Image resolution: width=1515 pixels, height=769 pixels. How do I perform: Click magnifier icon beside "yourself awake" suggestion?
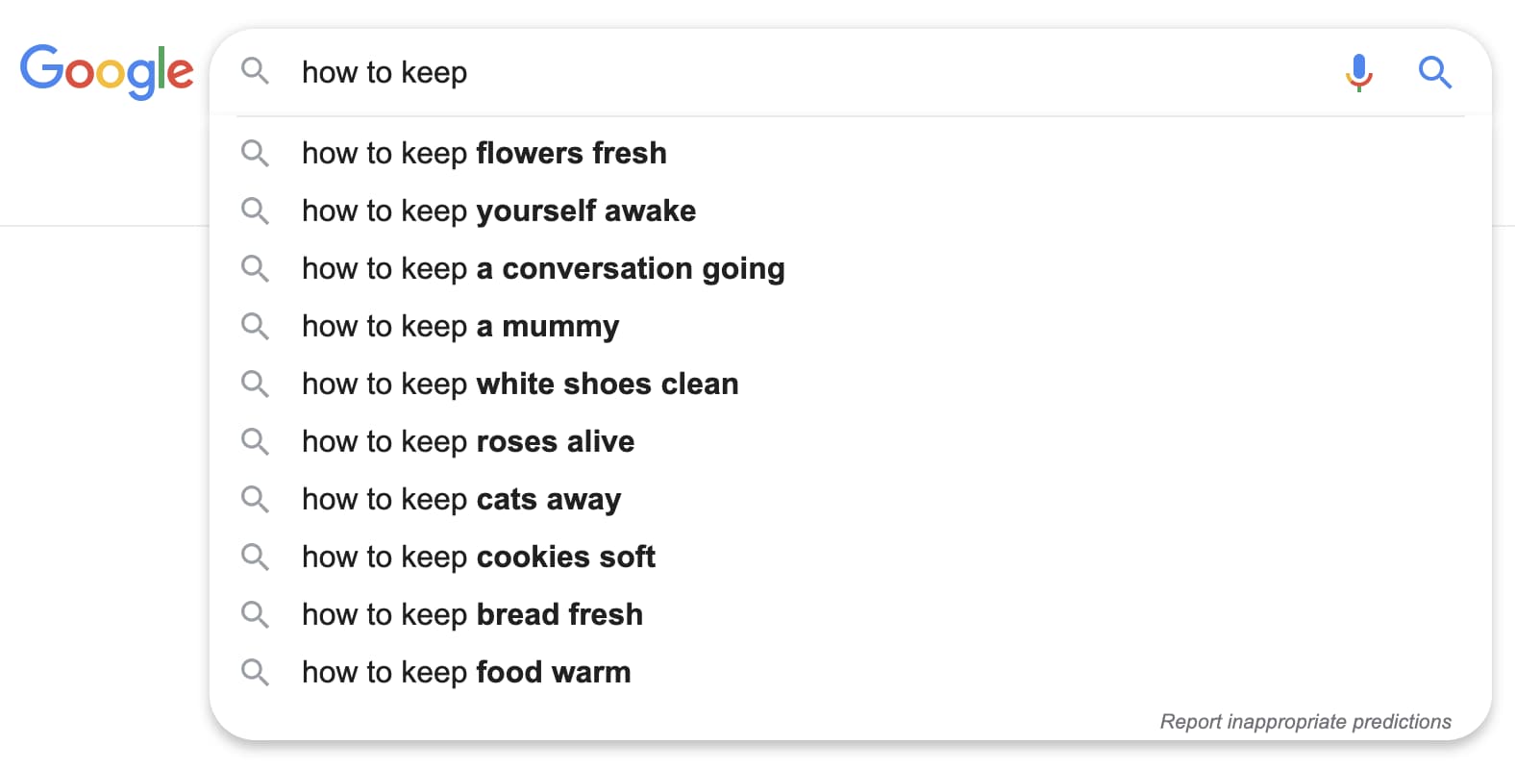click(x=255, y=211)
